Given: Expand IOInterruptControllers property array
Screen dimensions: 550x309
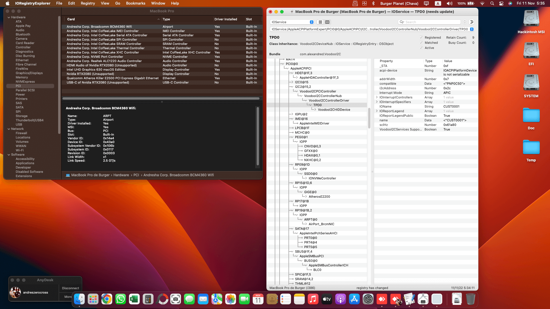Looking at the screenshot, I should point(377,97).
